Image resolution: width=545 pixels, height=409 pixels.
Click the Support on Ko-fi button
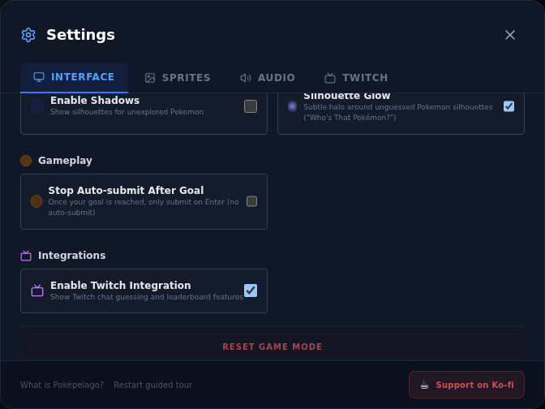coord(466,385)
